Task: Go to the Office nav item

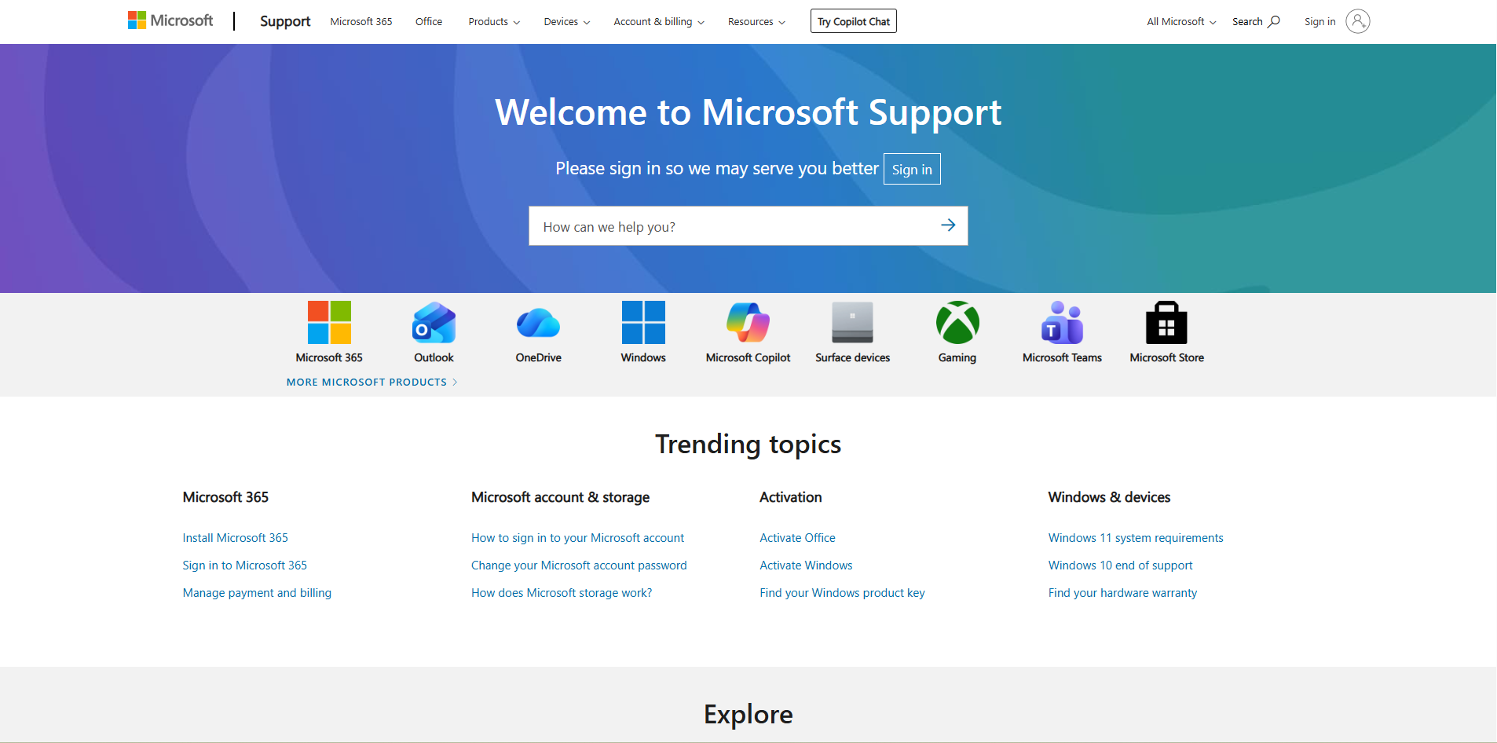Action: click(x=429, y=22)
